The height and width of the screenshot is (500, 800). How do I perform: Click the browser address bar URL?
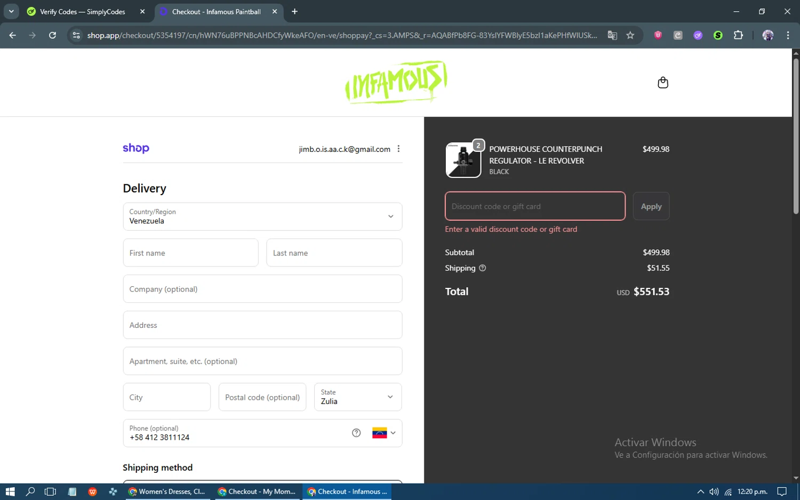point(341,35)
